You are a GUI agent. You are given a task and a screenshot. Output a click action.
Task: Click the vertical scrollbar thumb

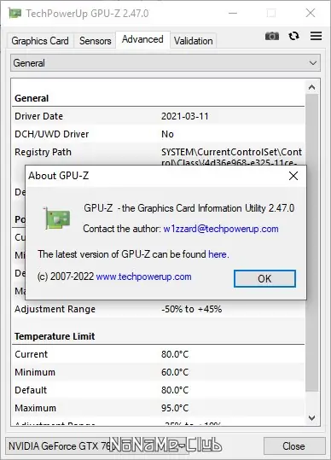tap(312, 242)
